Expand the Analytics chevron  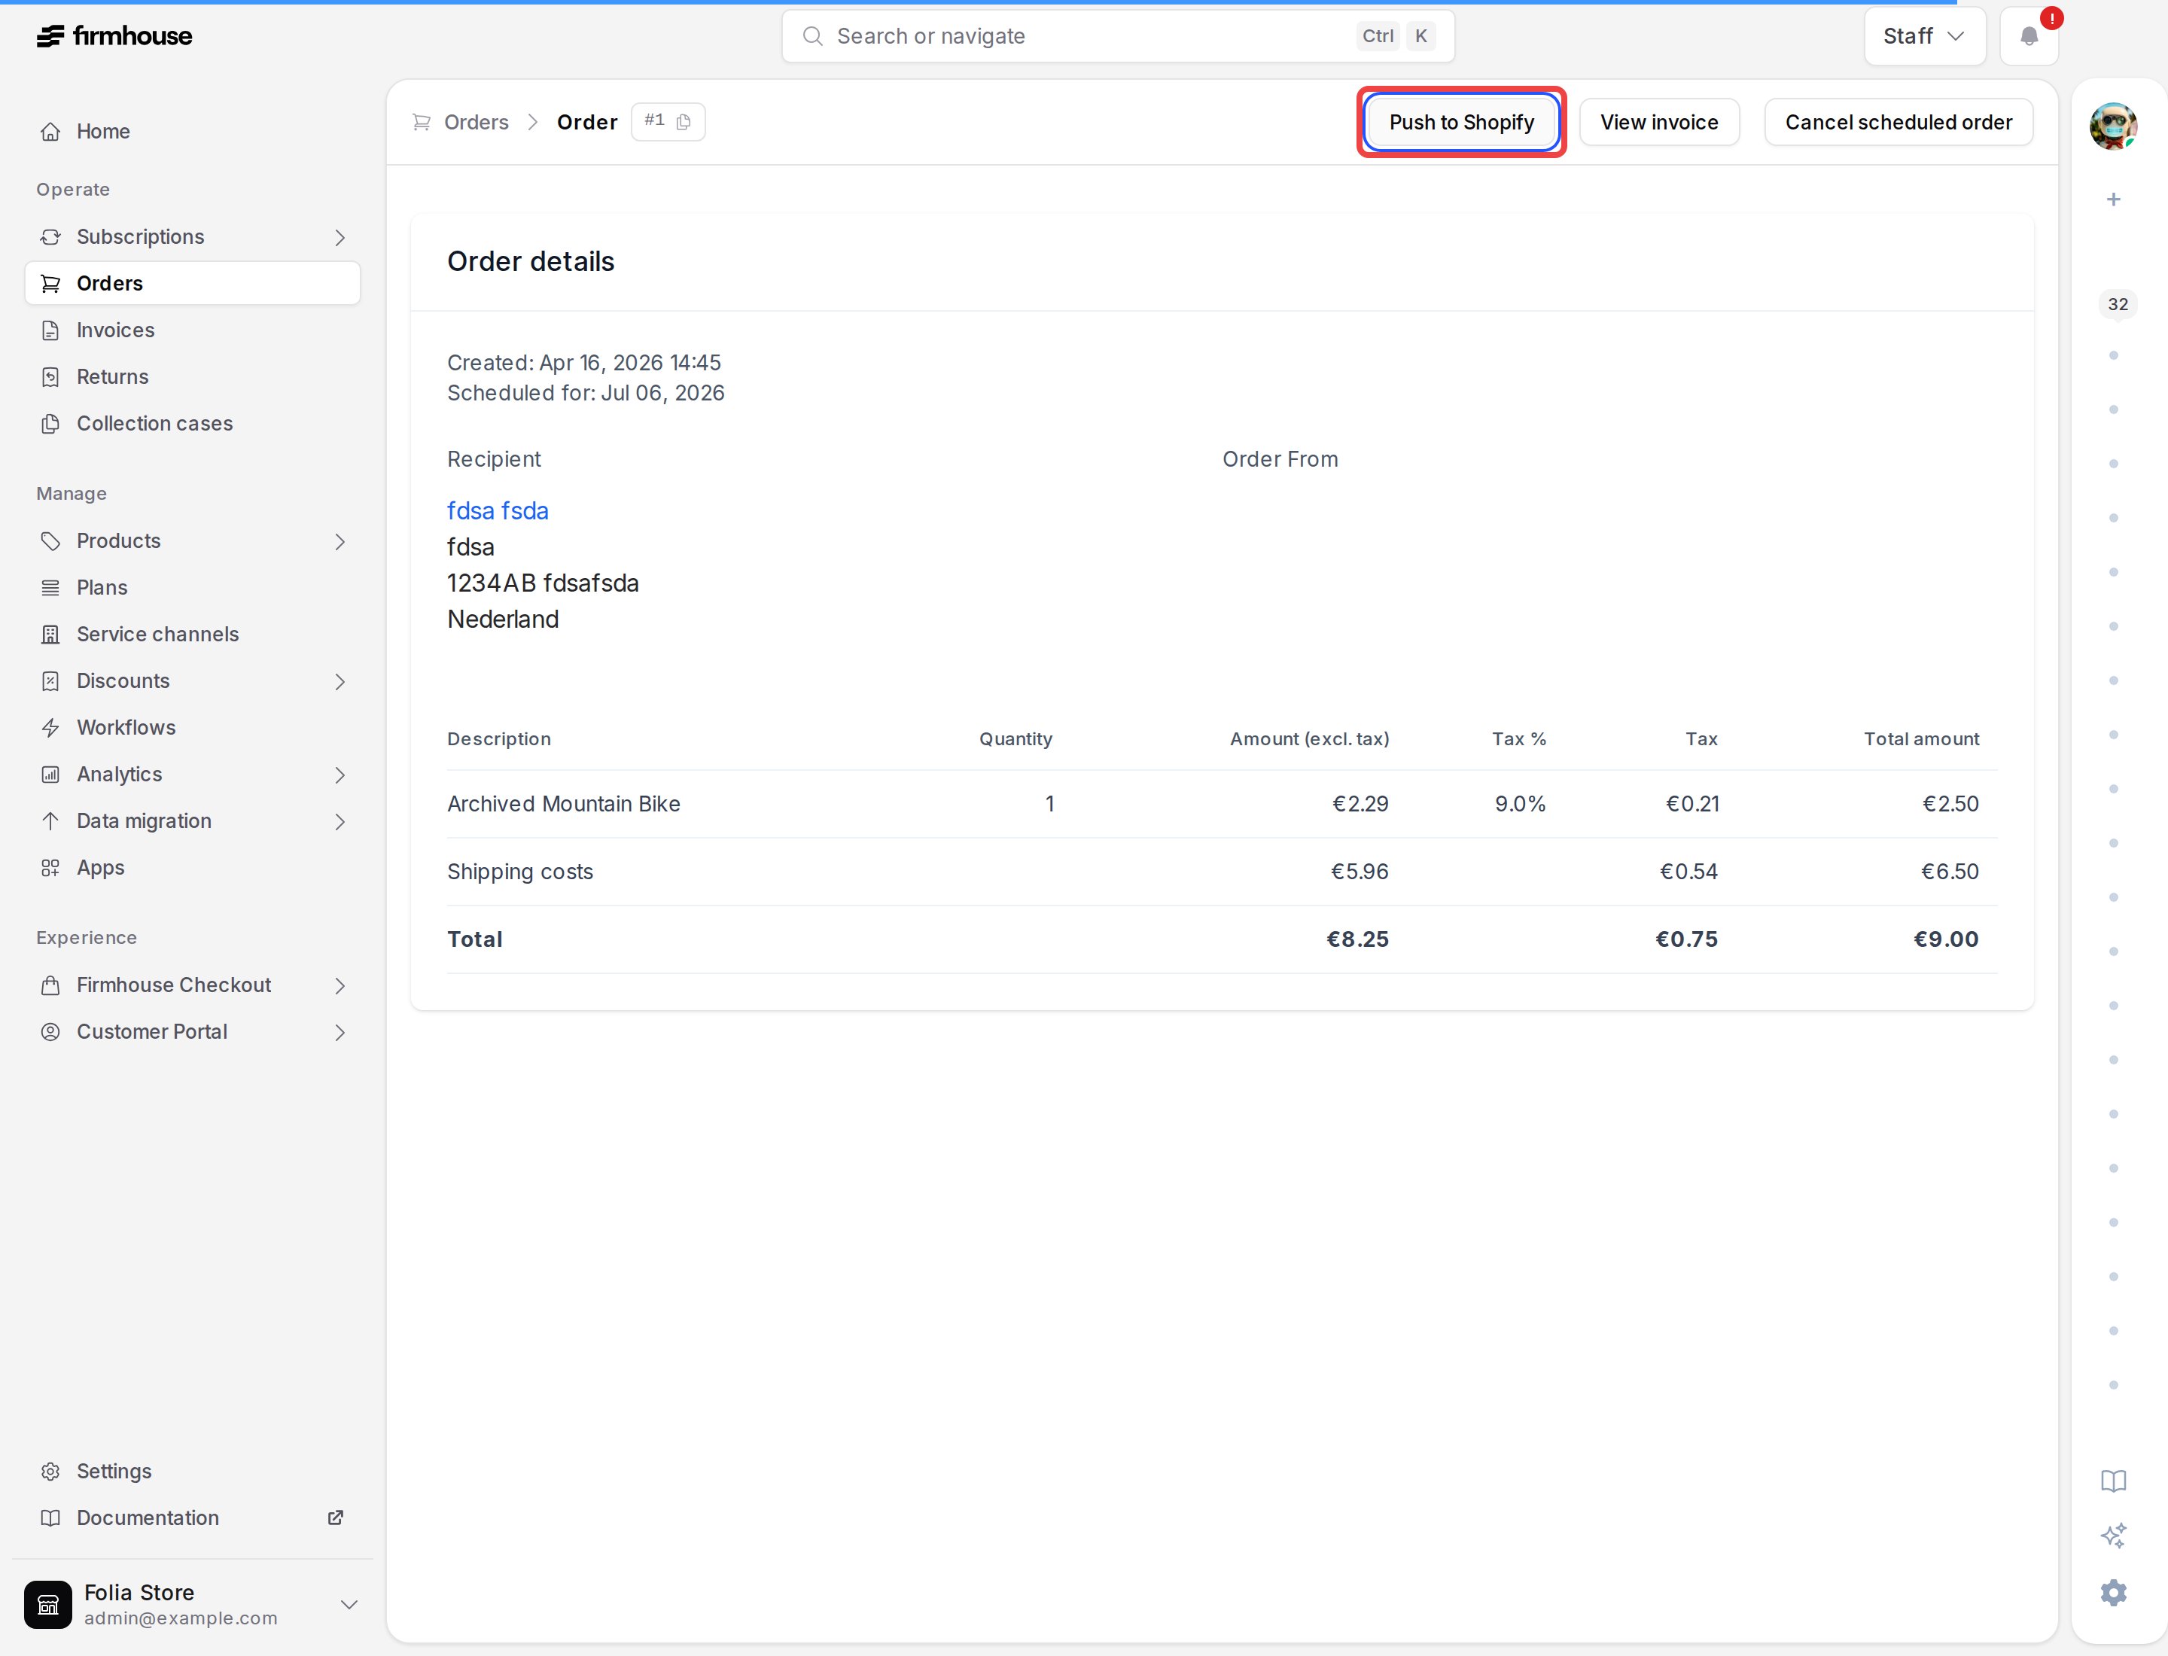340,775
